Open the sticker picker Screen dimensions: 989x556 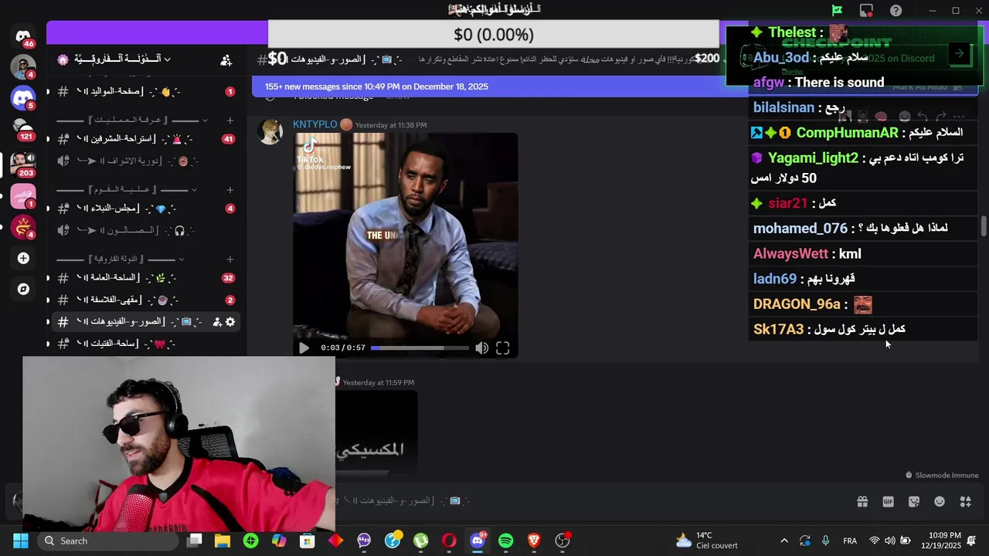[914, 501]
